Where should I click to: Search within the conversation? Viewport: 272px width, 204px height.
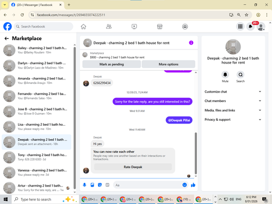[x=240, y=75]
